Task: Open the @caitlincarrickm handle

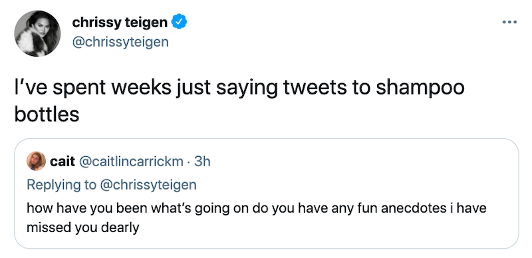Action: point(131,162)
